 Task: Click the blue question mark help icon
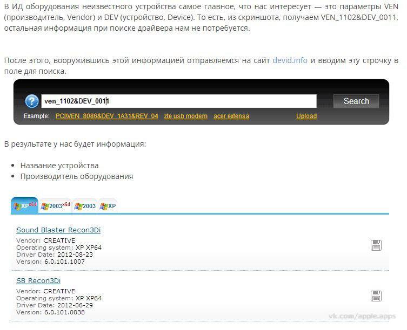pos(32,101)
